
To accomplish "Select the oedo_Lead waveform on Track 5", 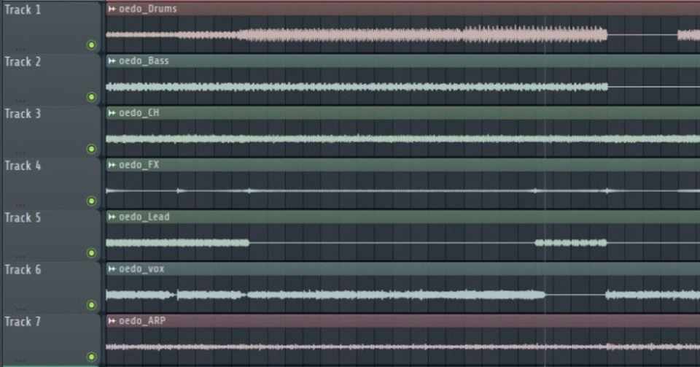I will 402,243.
